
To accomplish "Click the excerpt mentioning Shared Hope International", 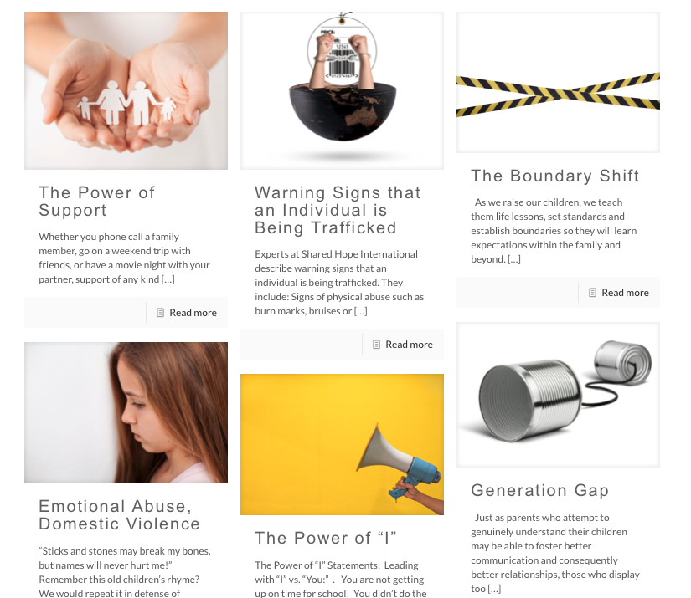I will 339,283.
